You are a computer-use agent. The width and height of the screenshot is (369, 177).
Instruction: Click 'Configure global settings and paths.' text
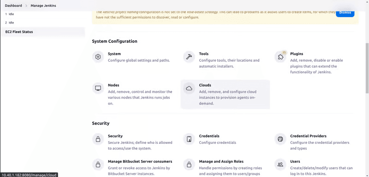[139, 60]
